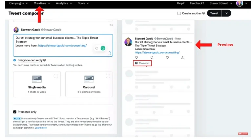Screen dimensions: 251x139
Task: Uncheck the Promoted only checkbox
Action: [x=15, y=112]
